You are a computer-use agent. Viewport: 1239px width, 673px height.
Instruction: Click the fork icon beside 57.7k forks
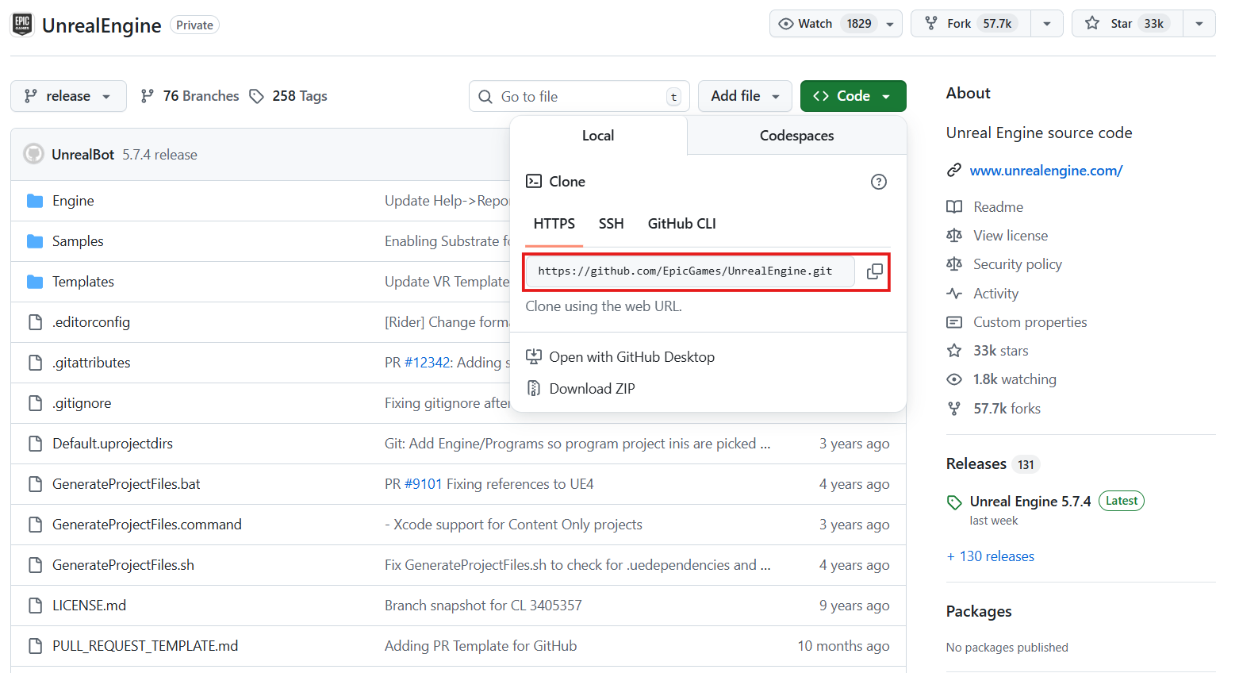pos(954,409)
